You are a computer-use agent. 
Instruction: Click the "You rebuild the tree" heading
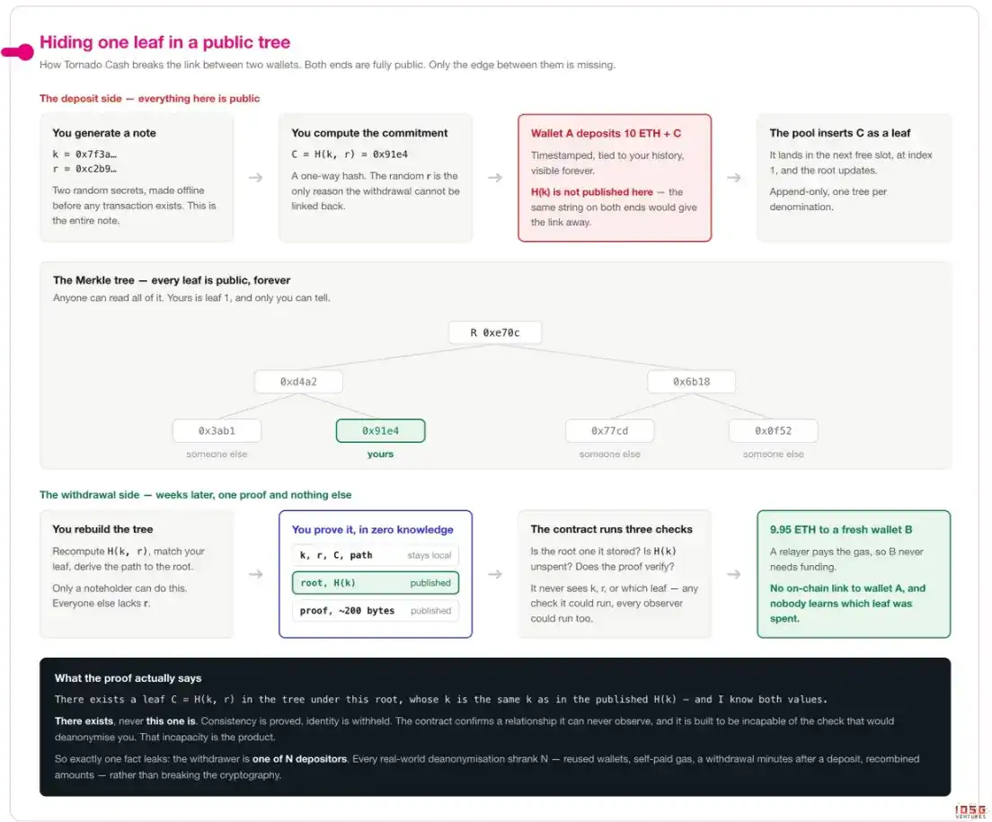point(102,529)
